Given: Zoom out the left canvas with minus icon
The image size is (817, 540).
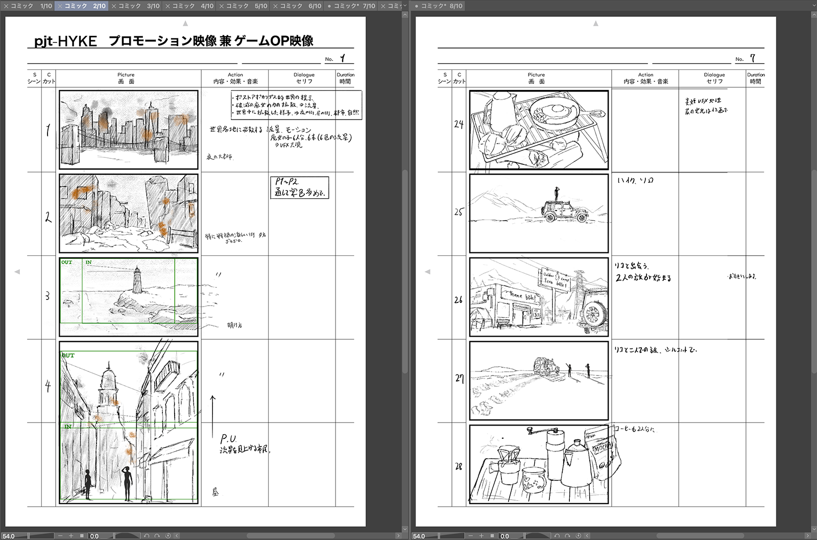Looking at the screenshot, I should 60,536.
